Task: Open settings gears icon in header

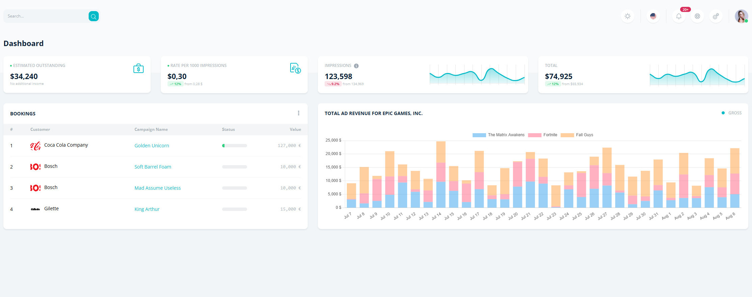Action: point(716,16)
